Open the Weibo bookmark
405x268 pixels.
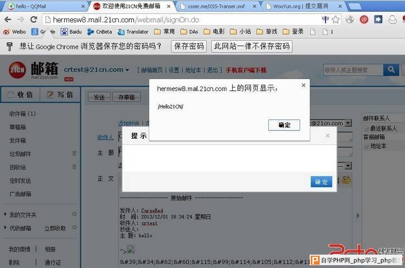15,32
